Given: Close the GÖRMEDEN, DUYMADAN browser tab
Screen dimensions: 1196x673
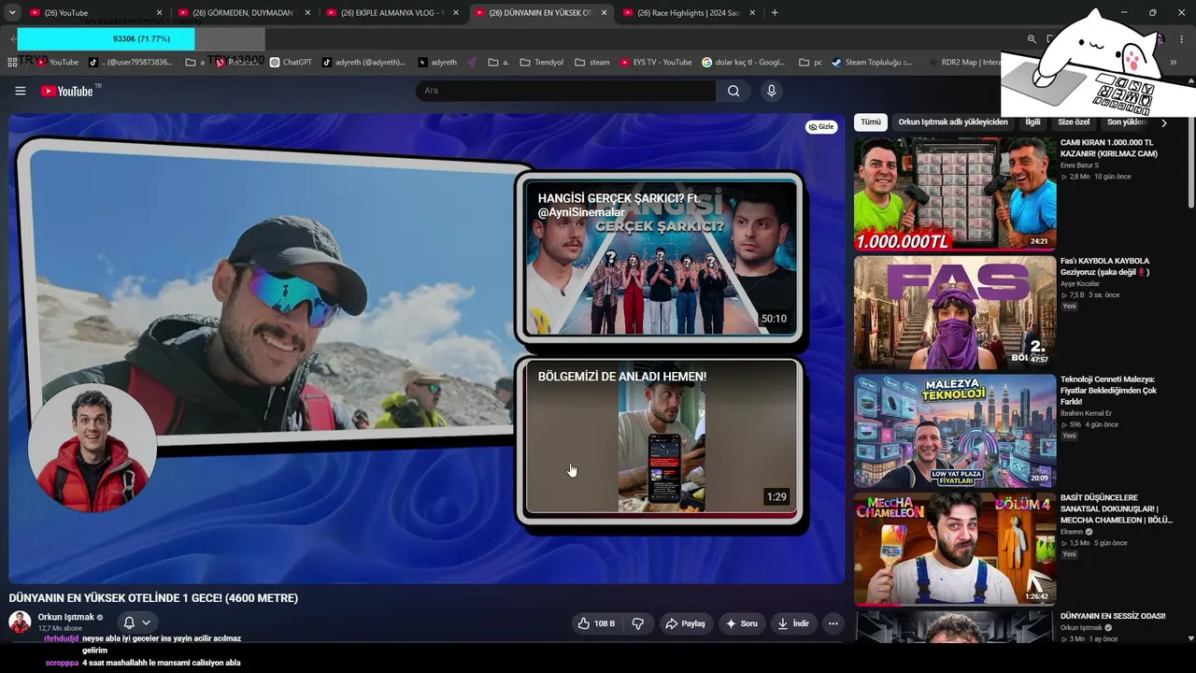Looking at the screenshot, I should [x=307, y=13].
